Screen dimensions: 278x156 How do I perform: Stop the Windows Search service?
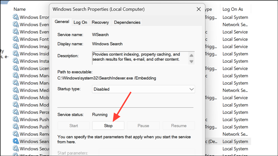tap(108, 126)
